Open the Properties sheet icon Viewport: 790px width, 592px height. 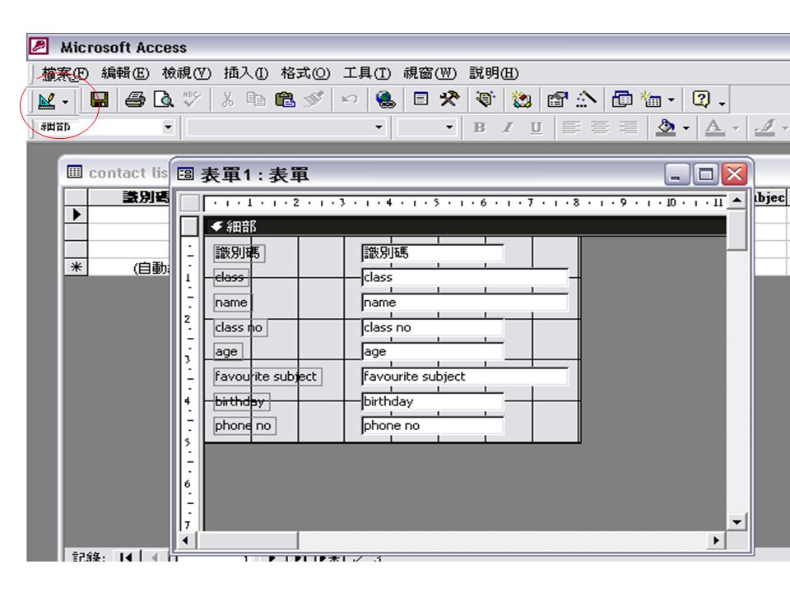pos(557,99)
